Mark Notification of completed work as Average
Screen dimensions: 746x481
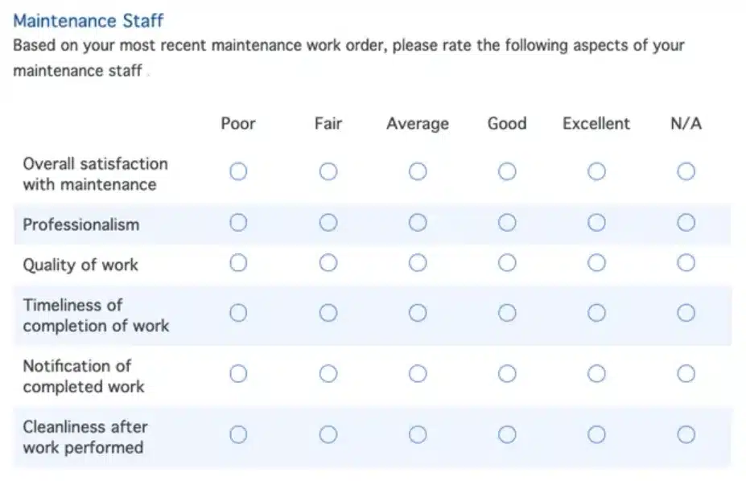coord(417,373)
